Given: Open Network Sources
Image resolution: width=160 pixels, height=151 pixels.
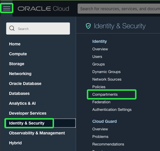Looking at the screenshot, I should pos(107,79).
